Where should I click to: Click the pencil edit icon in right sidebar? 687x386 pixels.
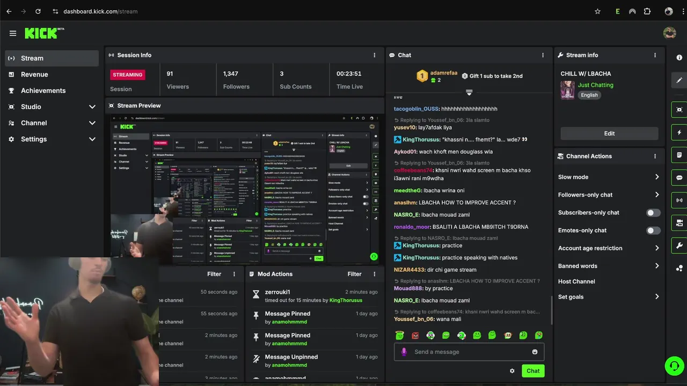pyautogui.click(x=679, y=80)
